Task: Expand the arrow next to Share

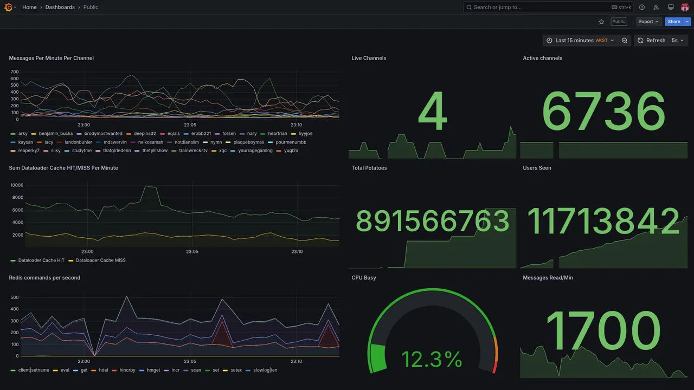Action: (687, 22)
